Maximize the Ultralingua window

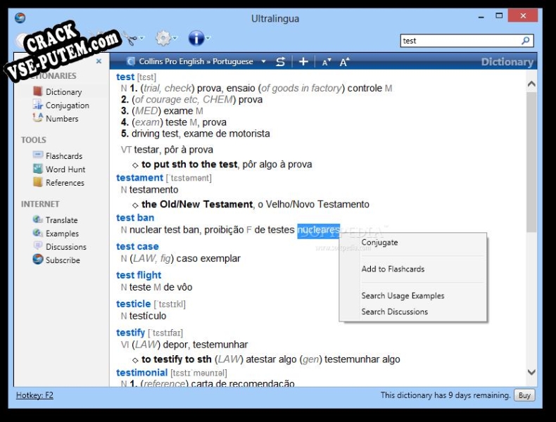499,16
